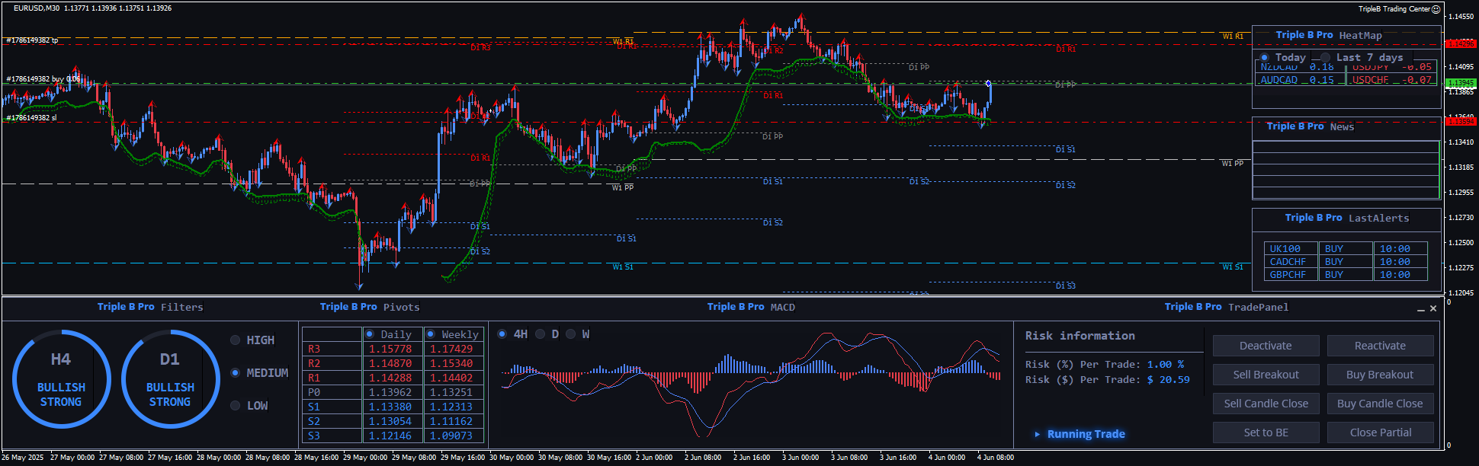
Task: Switch heatmap to Last 7 days
Action: pos(1326,58)
